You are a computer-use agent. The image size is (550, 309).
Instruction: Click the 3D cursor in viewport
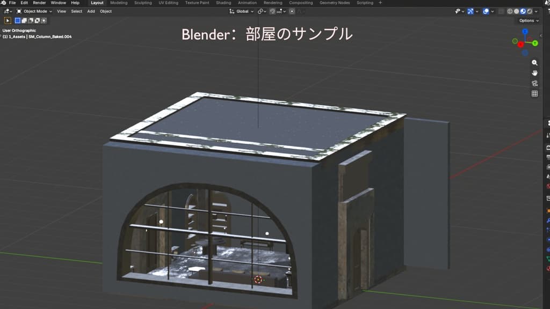(x=258, y=279)
